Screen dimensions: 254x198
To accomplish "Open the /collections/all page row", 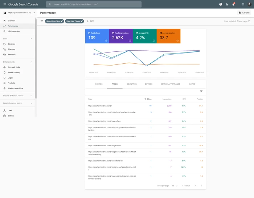I will pos(146,161).
